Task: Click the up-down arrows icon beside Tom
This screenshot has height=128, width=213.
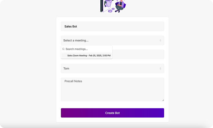Action: click(160, 69)
